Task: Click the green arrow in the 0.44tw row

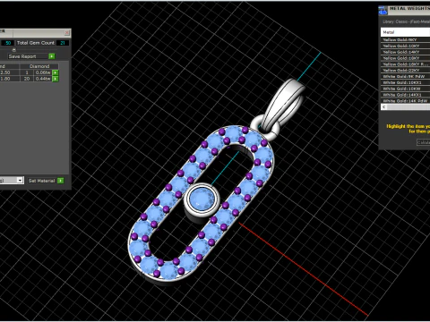Action: pyautogui.click(x=56, y=79)
